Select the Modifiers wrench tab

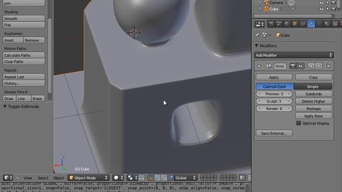click(x=311, y=23)
